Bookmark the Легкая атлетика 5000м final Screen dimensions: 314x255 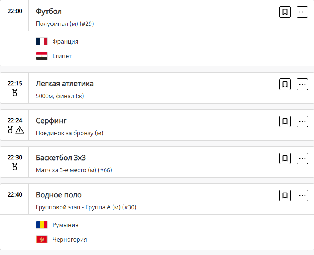[285, 84]
